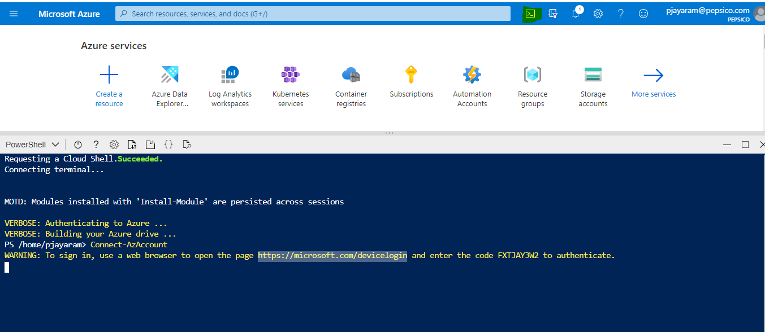Open the editor braces icon
The width and height of the screenshot is (765, 332).
pyautogui.click(x=168, y=145)
